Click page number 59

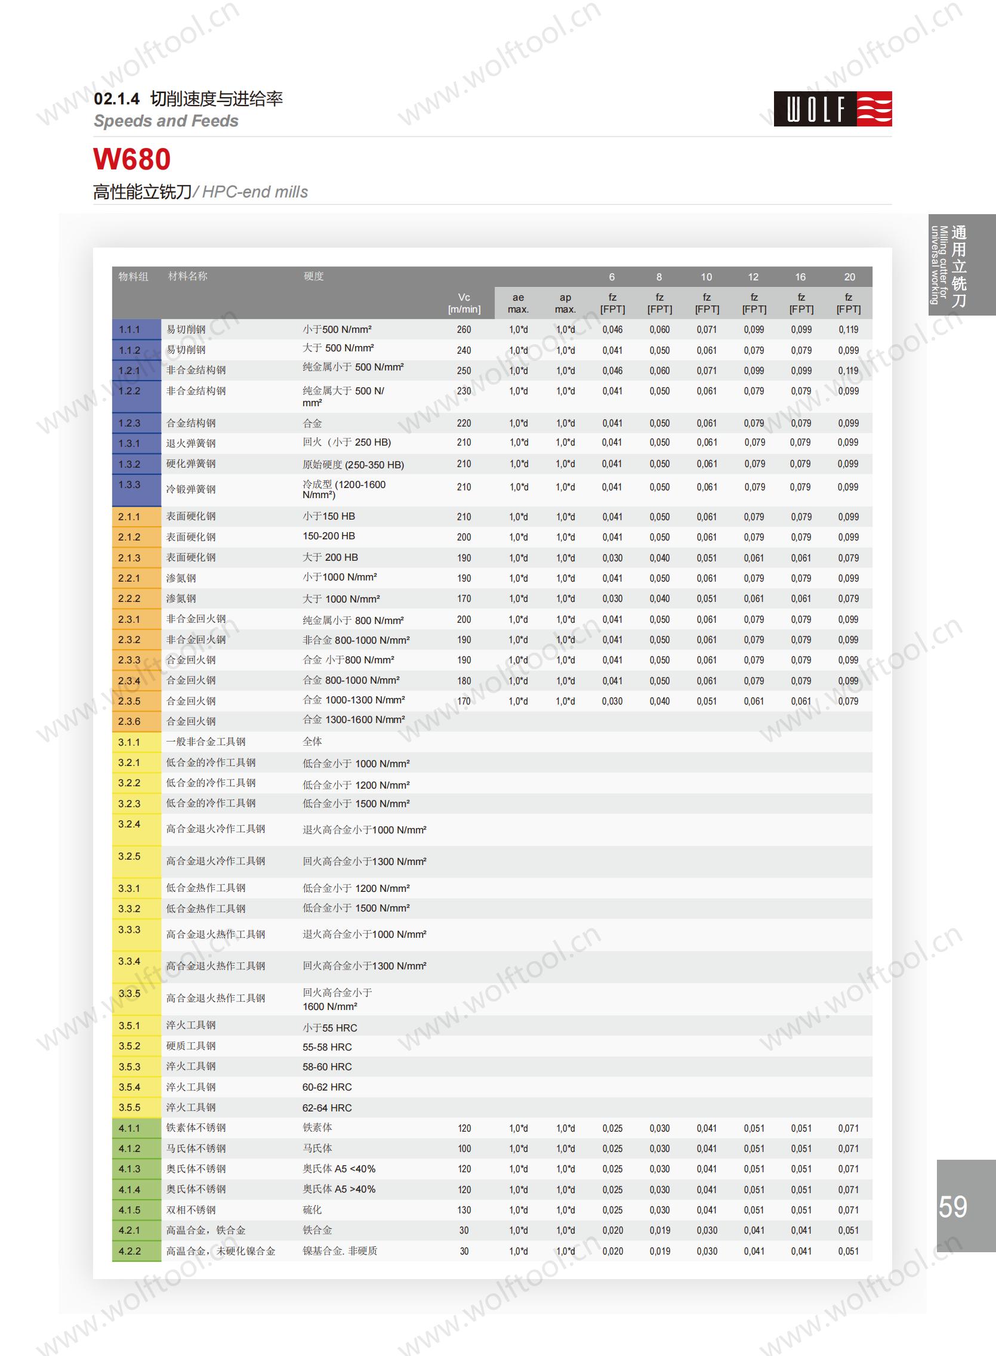953,1206
